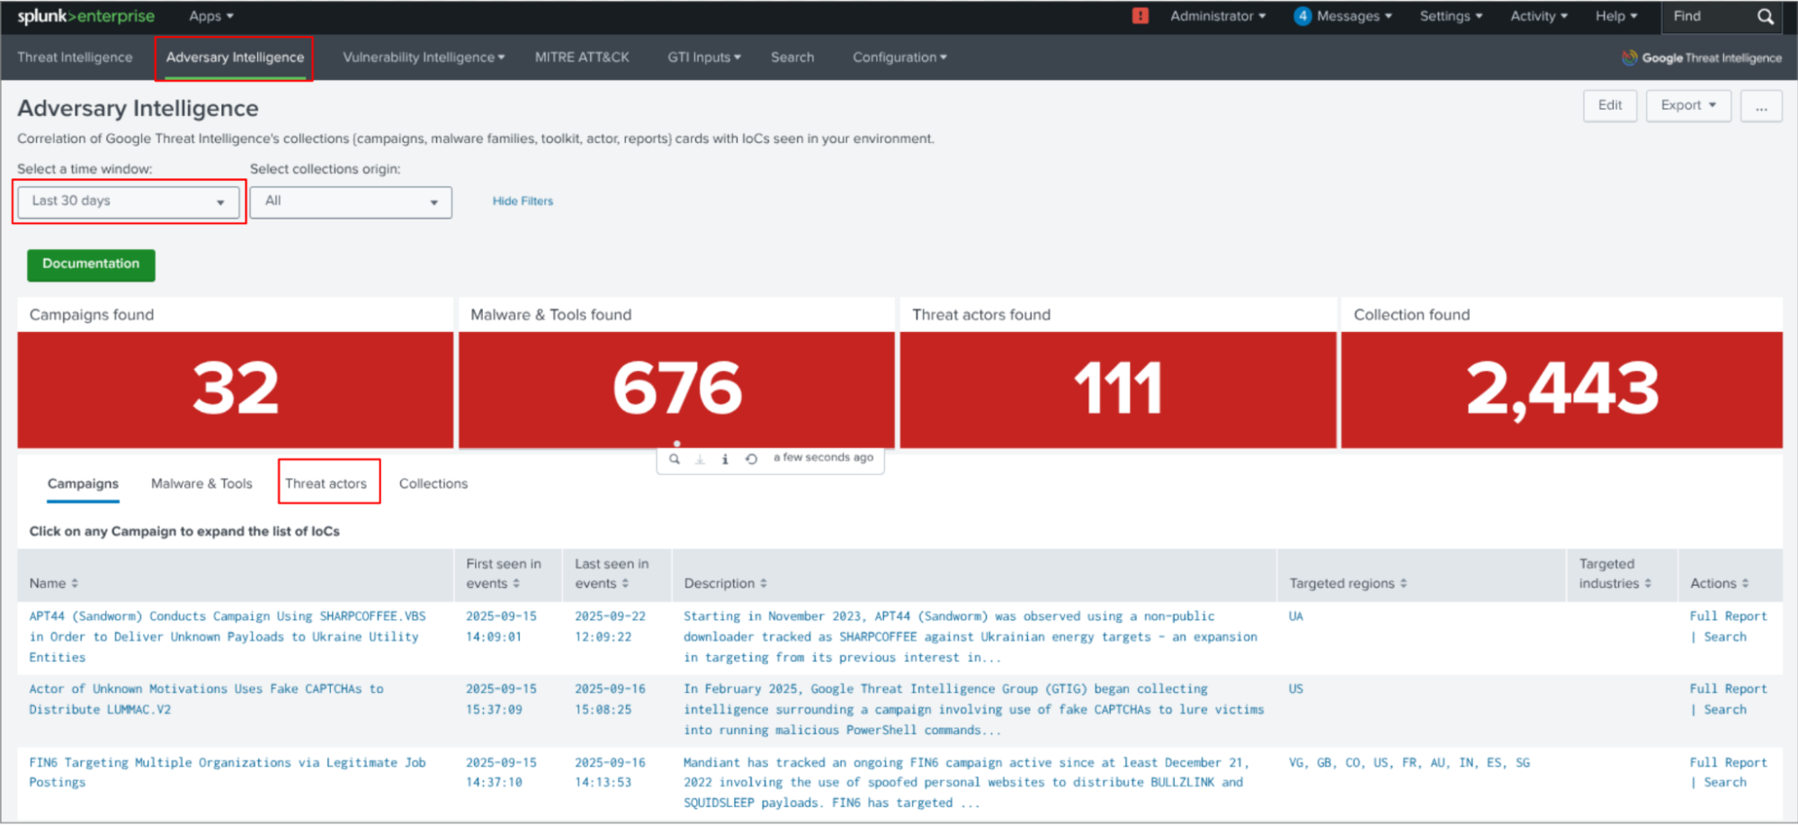
Task: Open the Help menu
Action: [x=1616, y=16]
